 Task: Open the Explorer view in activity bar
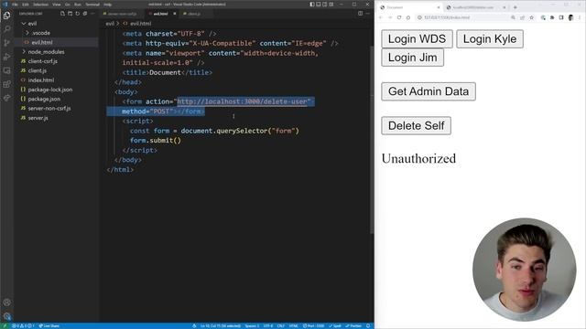click(6, 16)
